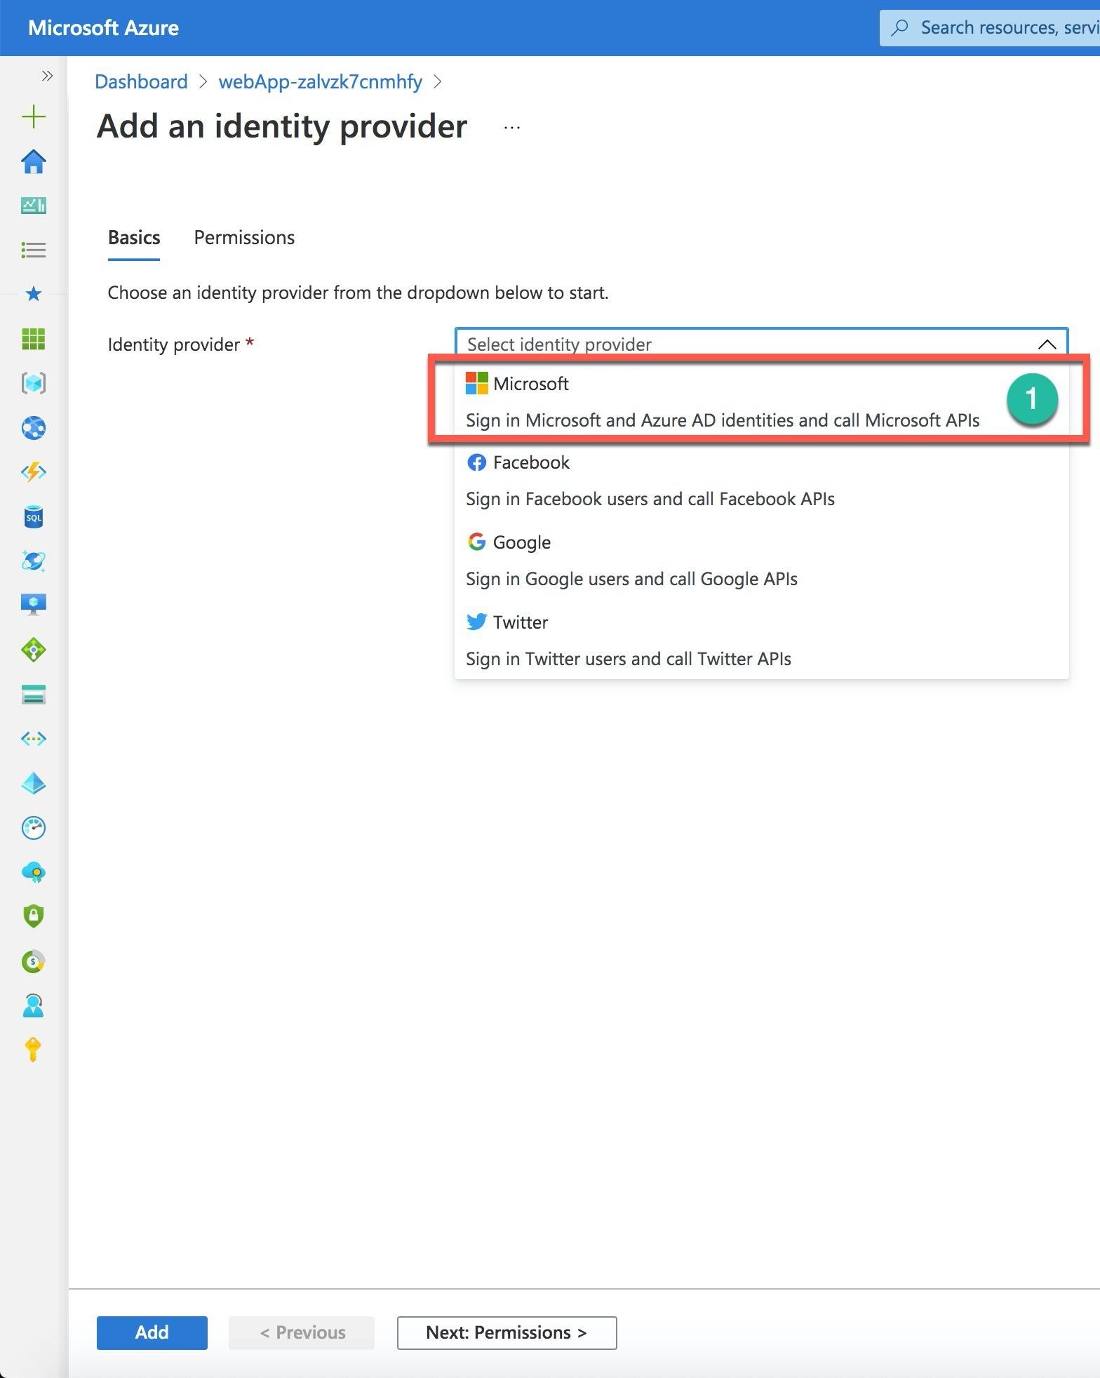Image resolution: width=1100 pixels, height=1378 pixels.
Task: Expand the left portal menu with the double chevron
Action: click(x=47, y=76)
